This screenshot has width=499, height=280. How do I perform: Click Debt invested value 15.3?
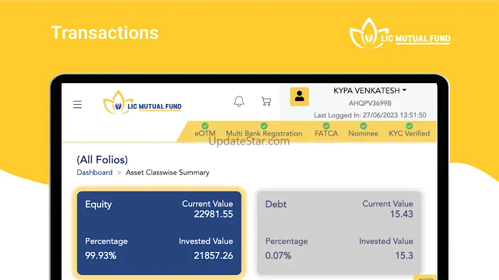point(404,256)
